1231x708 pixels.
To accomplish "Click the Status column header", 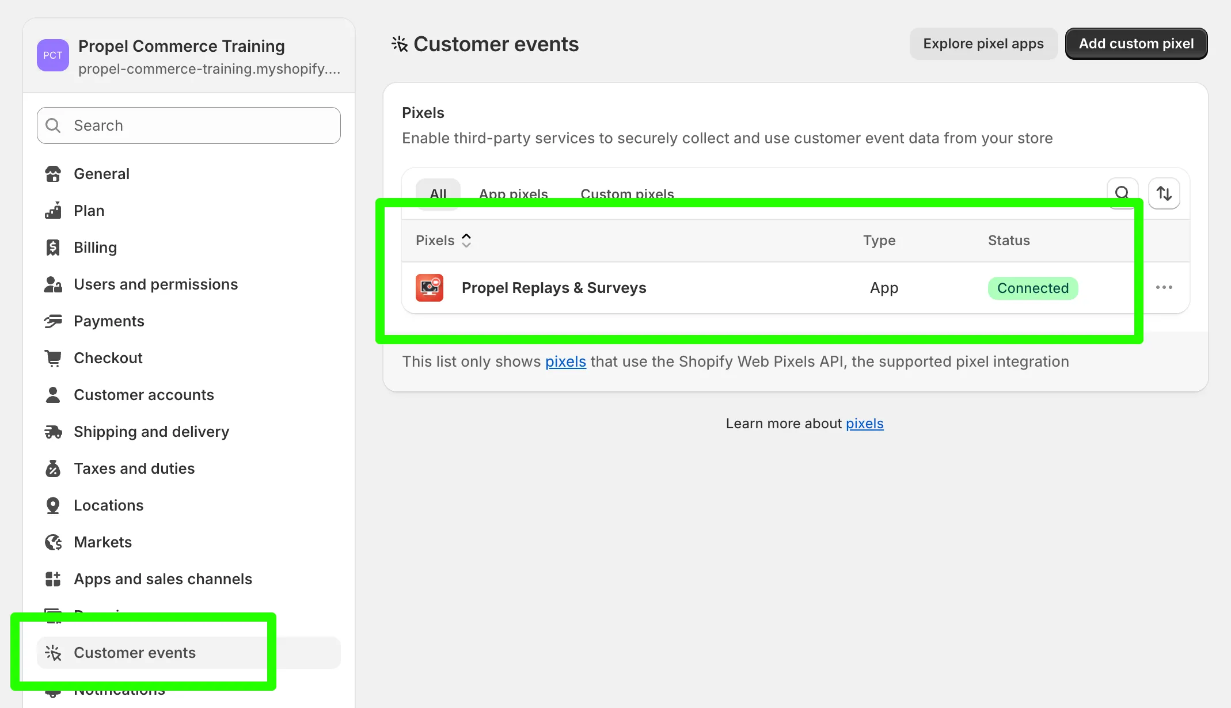I will tap(1009, 241).
